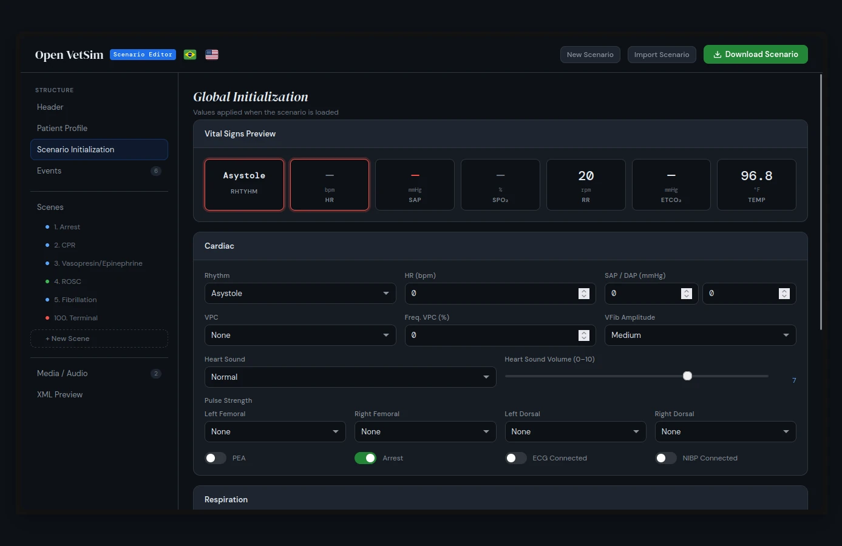Click the Download Scenario button
Screen dimensions: 842x546
755,54
